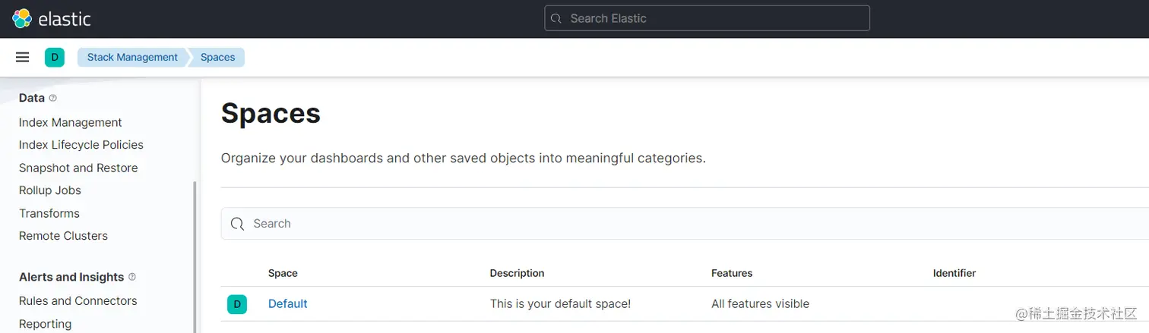1149x333 pixels.
Task: Open Rules and Connectors
Action: click(x=78, y=301)
